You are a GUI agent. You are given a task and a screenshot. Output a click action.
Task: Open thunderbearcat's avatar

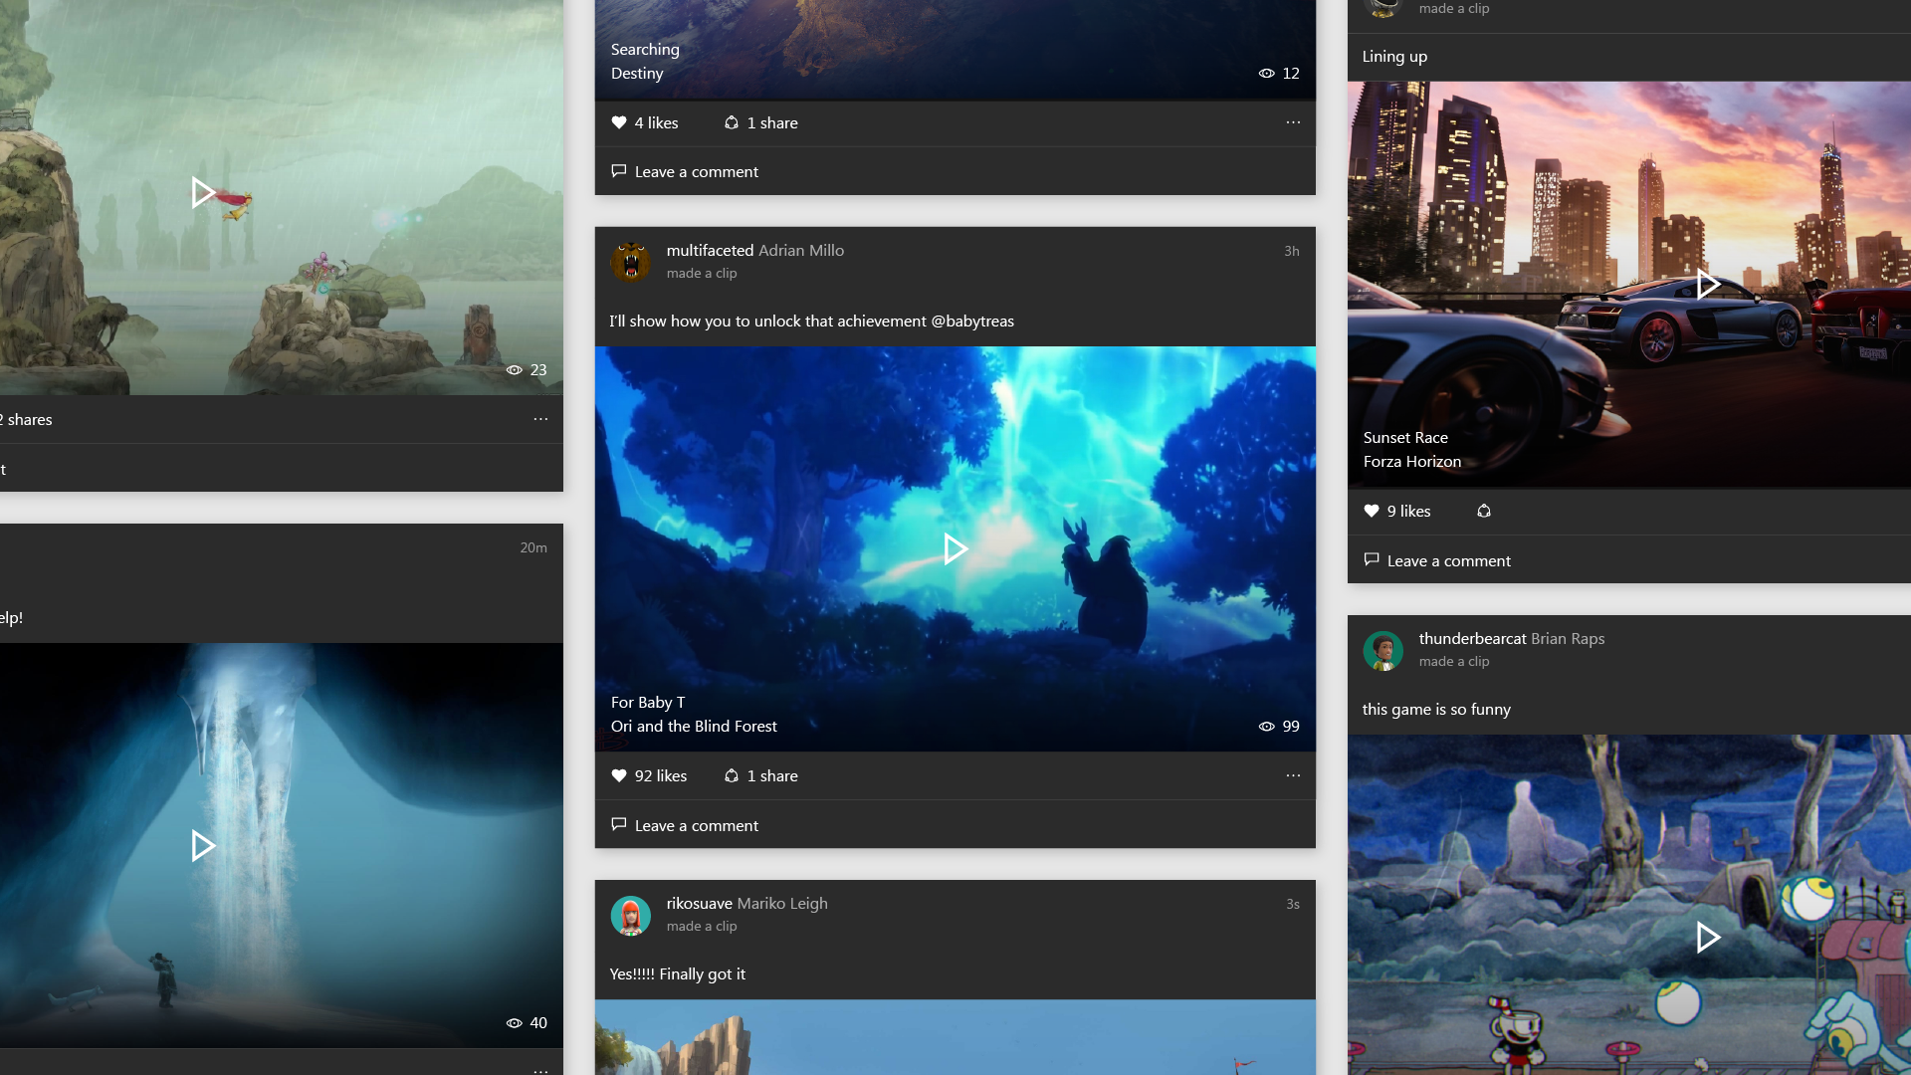coord(1383,650)
